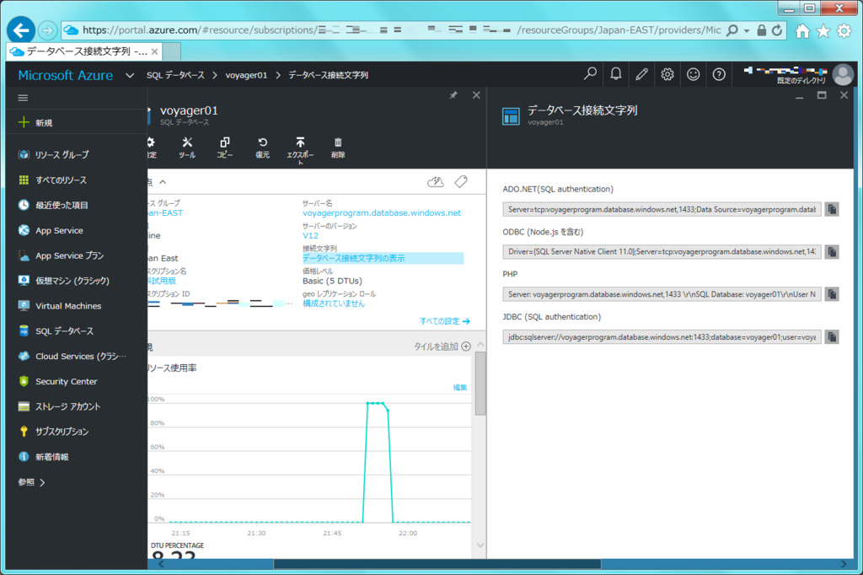Viewport: 863px width, 575px height.
Task: Click the ADO.NET connection string field
Action: 662,209
